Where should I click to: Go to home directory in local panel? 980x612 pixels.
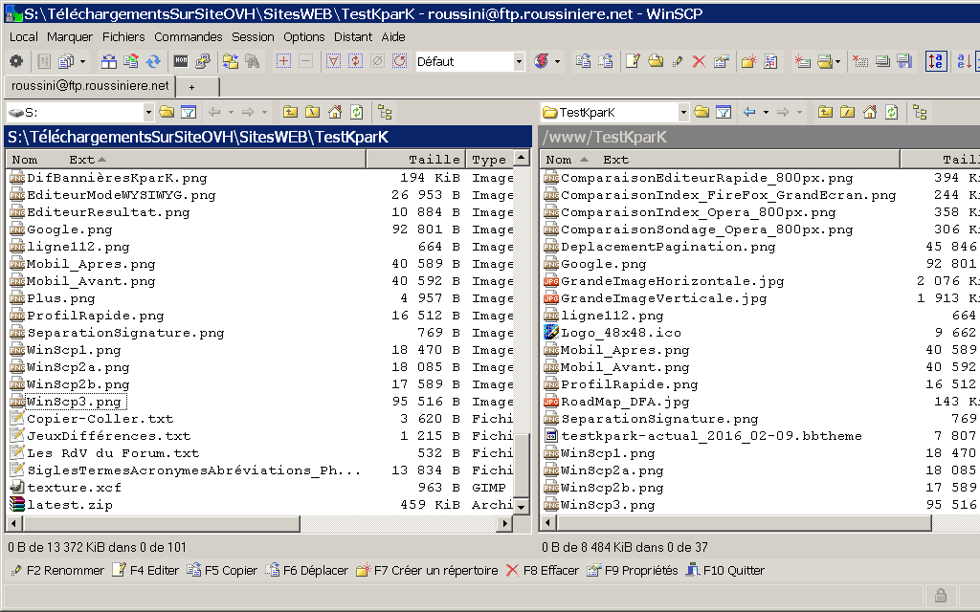(335, 112)
